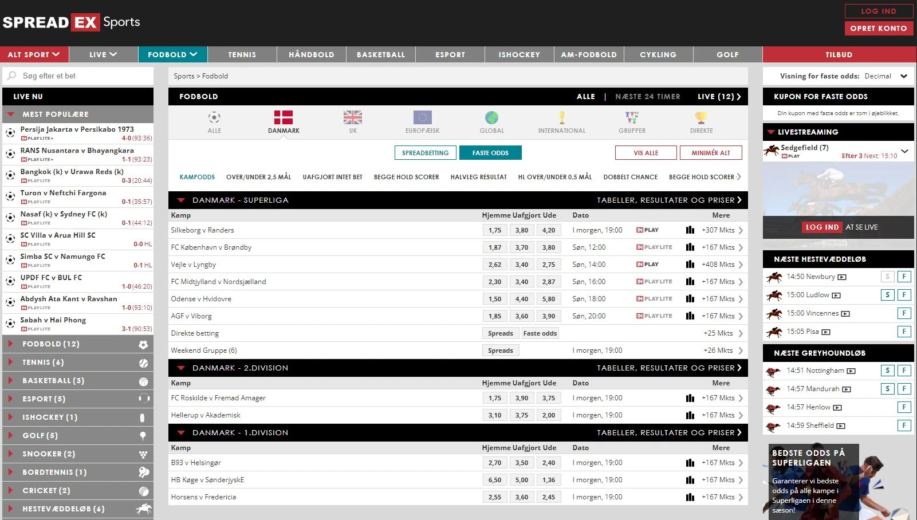Select F fixed option for 15:05 Pisa

[x=904, y=332]
